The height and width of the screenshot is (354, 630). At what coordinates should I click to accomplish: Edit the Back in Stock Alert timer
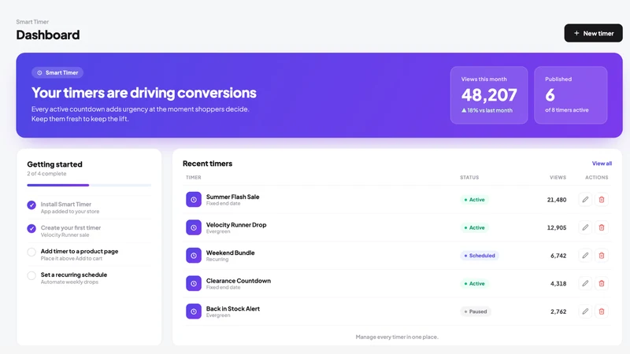[x=585, y=312]
